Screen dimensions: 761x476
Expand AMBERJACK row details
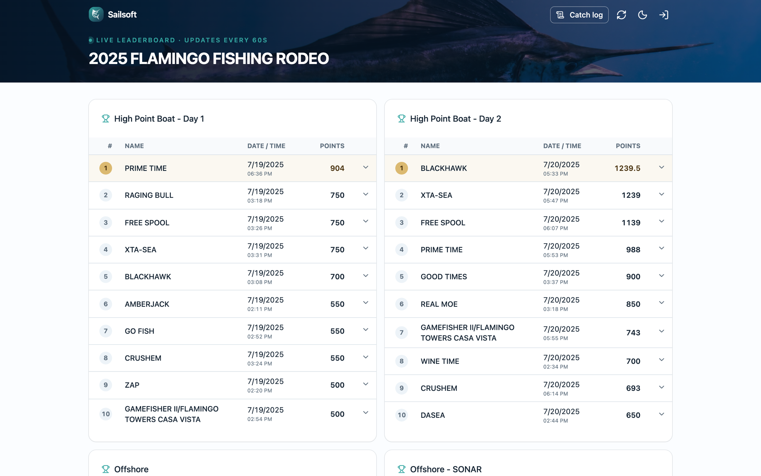[x=365, y=303]
